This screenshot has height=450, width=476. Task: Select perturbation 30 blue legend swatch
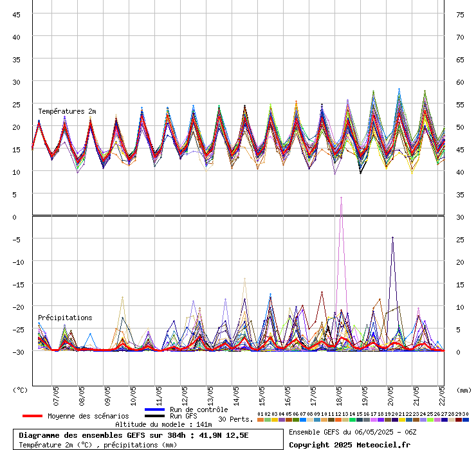click(465, 420)
